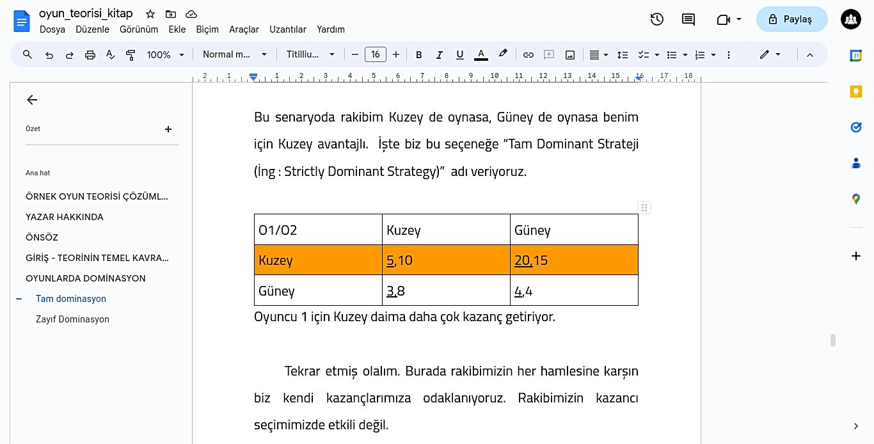Click the insert link icon
The height and width of the screenshot is (444, 874).
click(x=528, y=55)
